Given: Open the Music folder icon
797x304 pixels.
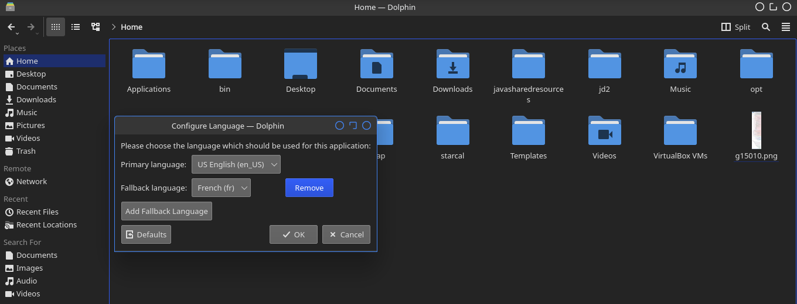Looking at the screenshot, I should [680, 64].
